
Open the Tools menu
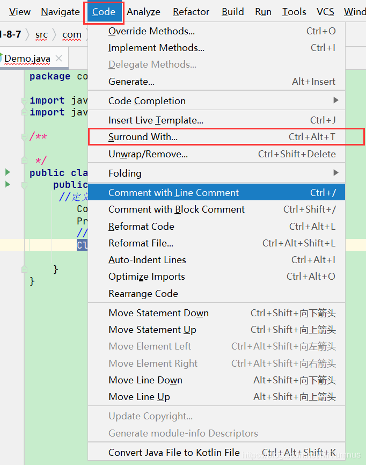(294, 12)
